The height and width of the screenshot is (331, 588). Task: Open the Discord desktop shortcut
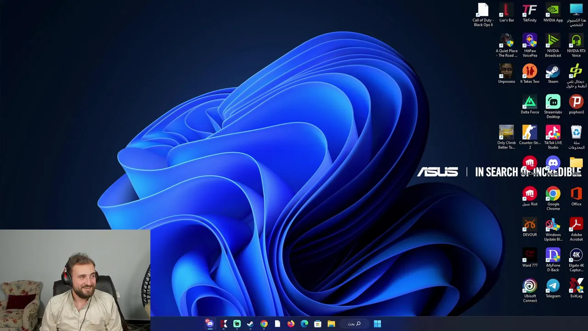click(x=553, y=166)
